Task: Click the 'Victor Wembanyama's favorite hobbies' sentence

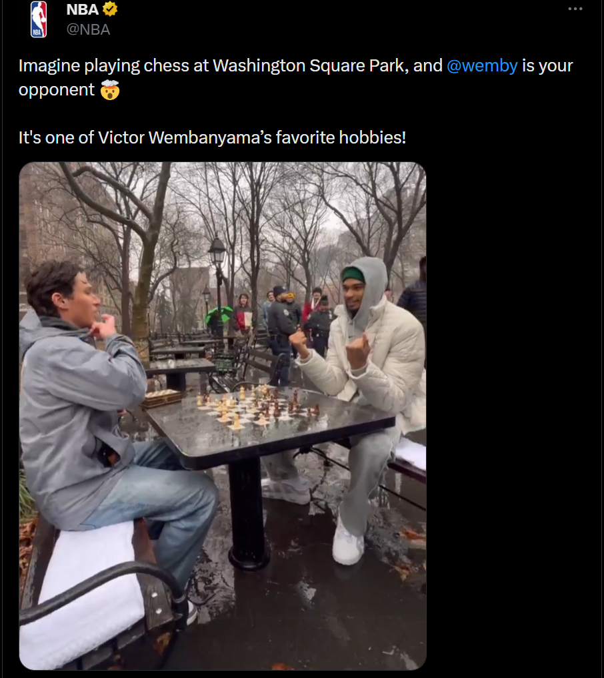Action: (212, 137)
